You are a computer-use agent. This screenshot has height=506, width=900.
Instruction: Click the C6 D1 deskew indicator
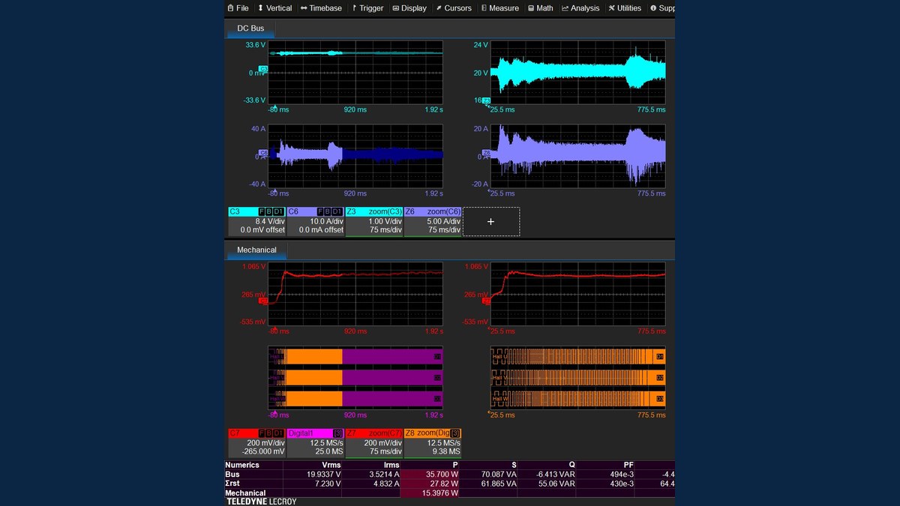tap(337, 212)
